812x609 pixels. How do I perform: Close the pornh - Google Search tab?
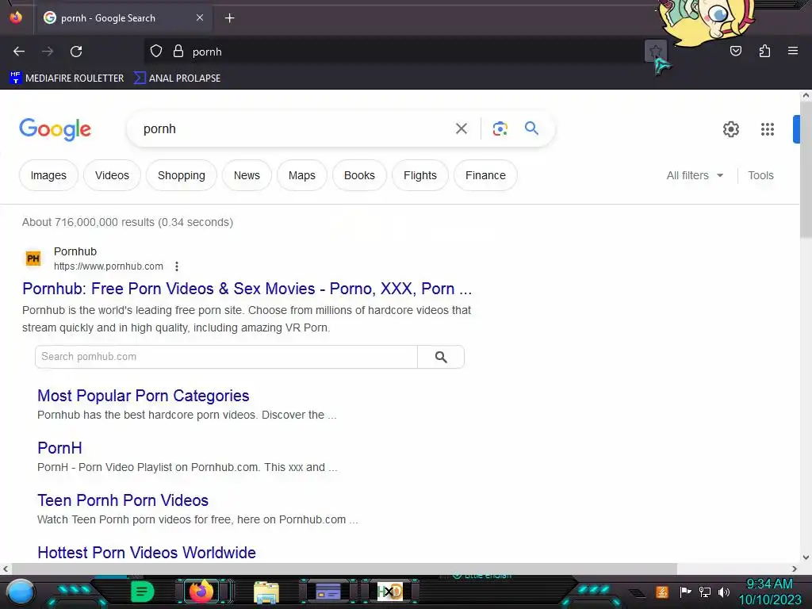[200, 17]
